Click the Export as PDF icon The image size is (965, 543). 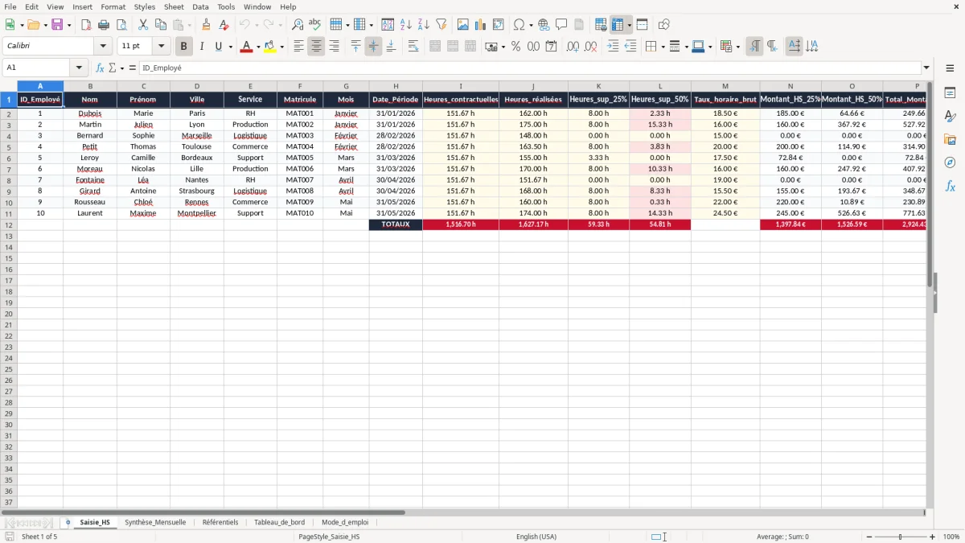86,25
